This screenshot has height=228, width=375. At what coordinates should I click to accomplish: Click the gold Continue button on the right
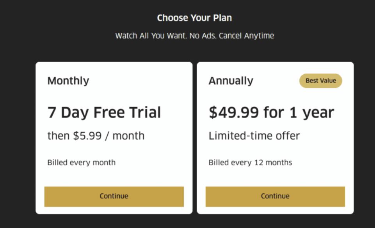pyautogui.click(x=275, y=196)
